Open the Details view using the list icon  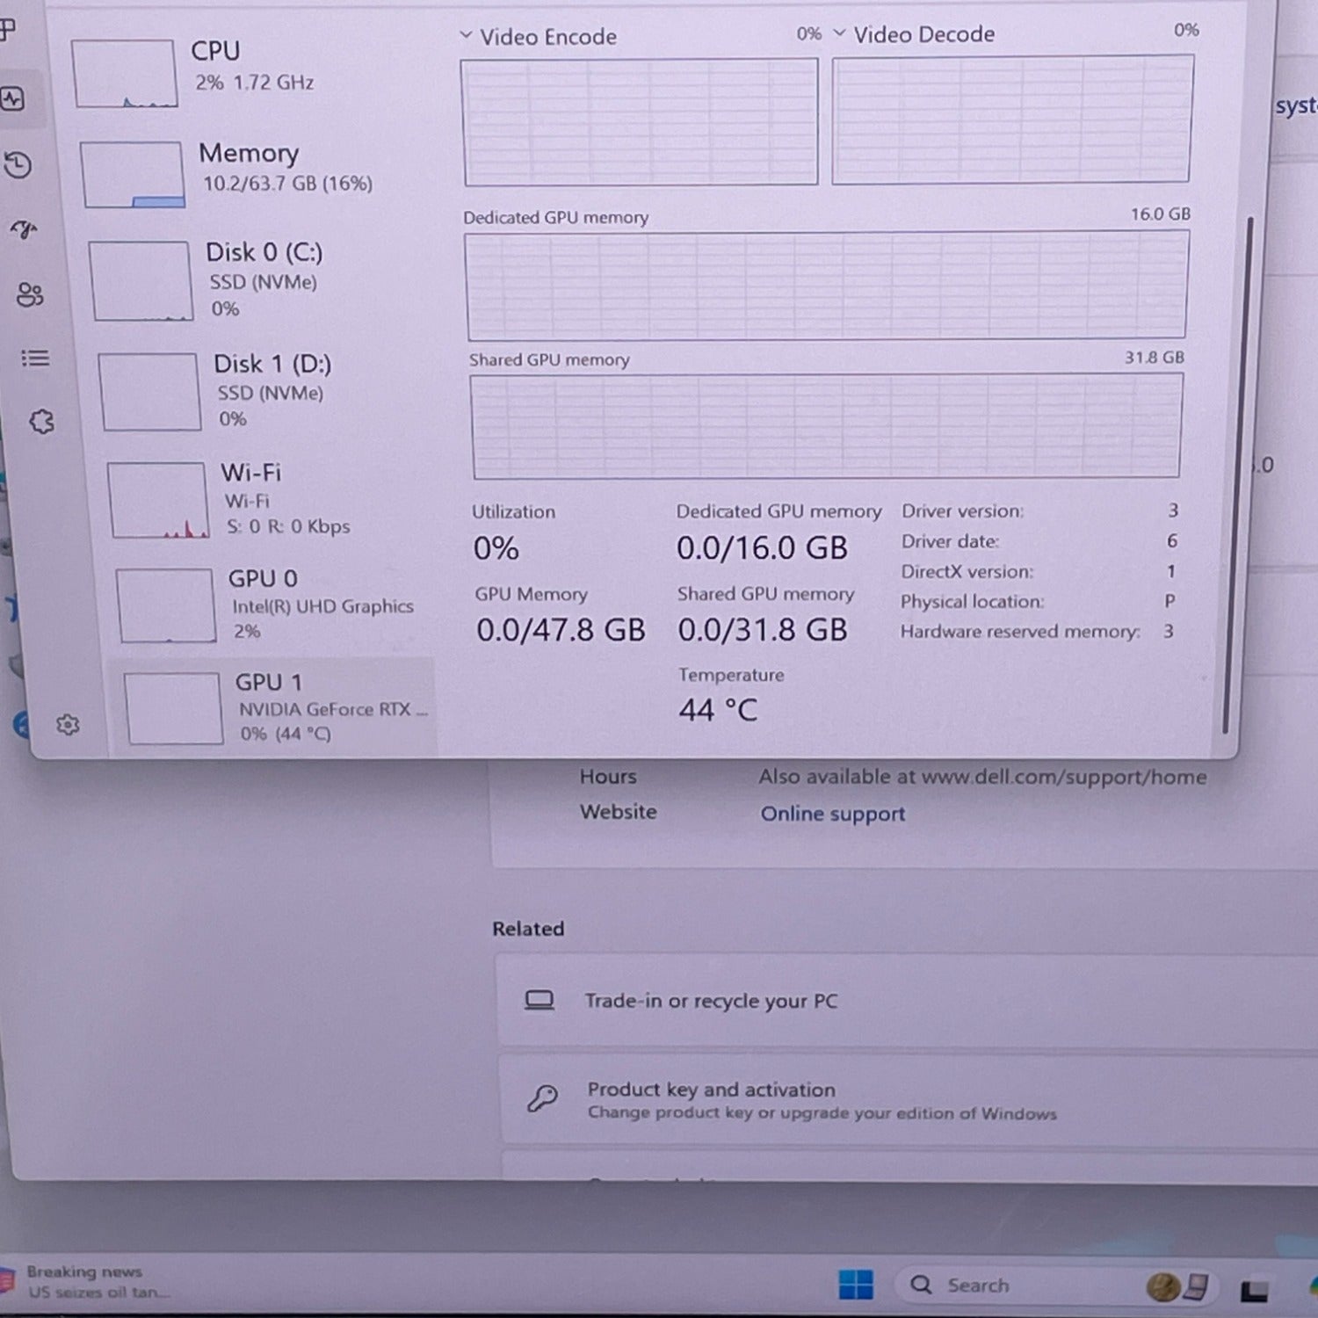pyautogui.click(x=34, y=358)
